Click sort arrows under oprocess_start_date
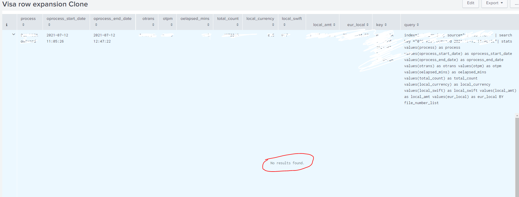519x197 pixels. (x=49, y=25)
